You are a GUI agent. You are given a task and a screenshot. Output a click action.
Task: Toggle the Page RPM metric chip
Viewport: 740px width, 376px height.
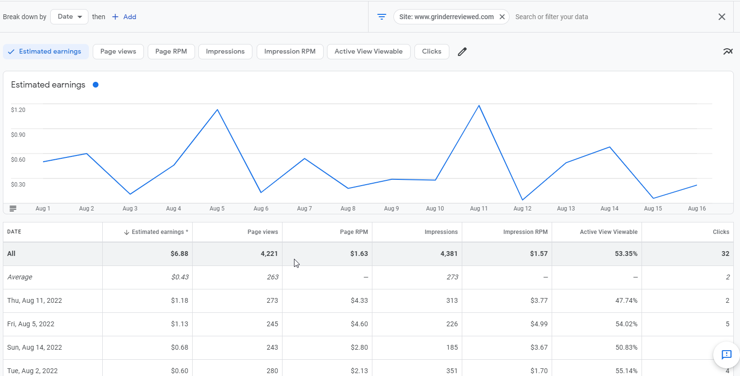pos(171,52)
